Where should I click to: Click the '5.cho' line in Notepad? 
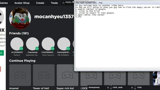point(78,17)
